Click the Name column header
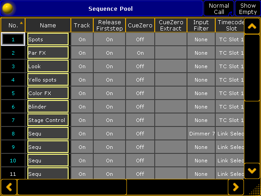The image size is (261, 196). click(x=48, y=25)
